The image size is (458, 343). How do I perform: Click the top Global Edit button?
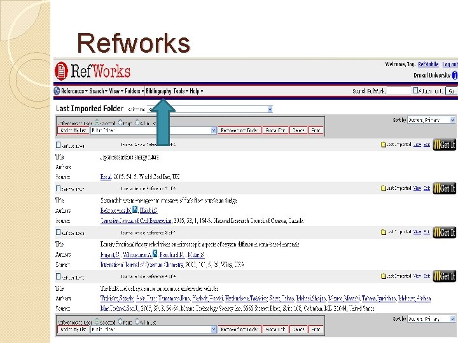tap(275, 130)
